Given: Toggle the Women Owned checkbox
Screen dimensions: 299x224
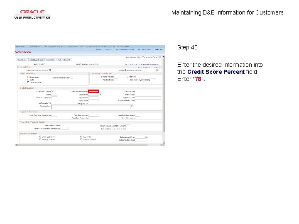Looking at the screenshot, I should tap(81, 139).
